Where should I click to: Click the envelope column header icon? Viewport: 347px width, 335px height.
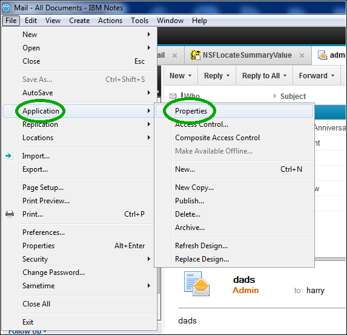tap(173, 96)
